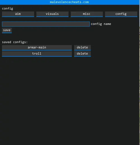Go to the config tab
Image resolution: width=140 pixels, height=145 pixels.
(121, 14)
